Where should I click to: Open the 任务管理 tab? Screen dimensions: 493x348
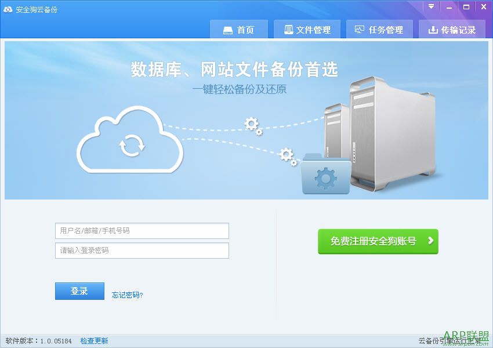tap(379, 29)
